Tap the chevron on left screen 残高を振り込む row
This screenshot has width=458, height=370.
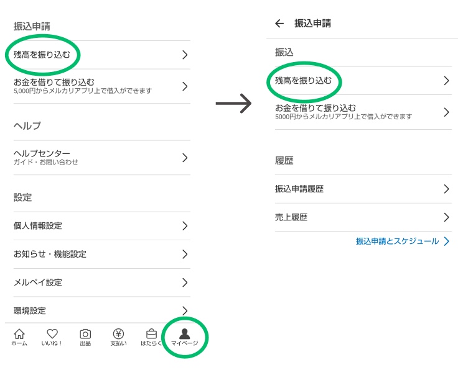tap(185, 55)
